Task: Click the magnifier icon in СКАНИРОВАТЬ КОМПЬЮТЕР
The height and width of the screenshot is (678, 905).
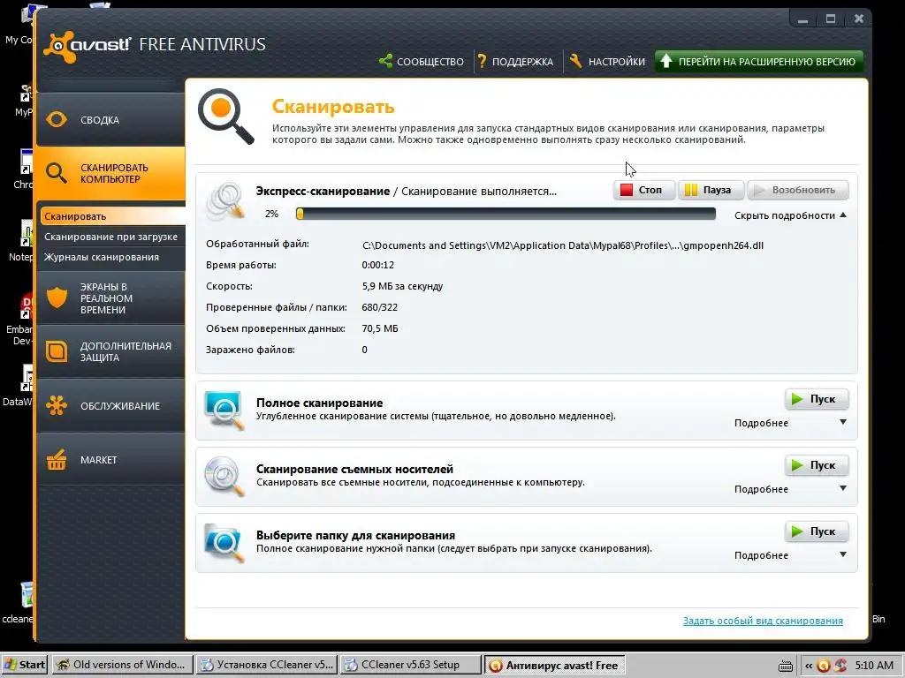Action: [57, 173]
